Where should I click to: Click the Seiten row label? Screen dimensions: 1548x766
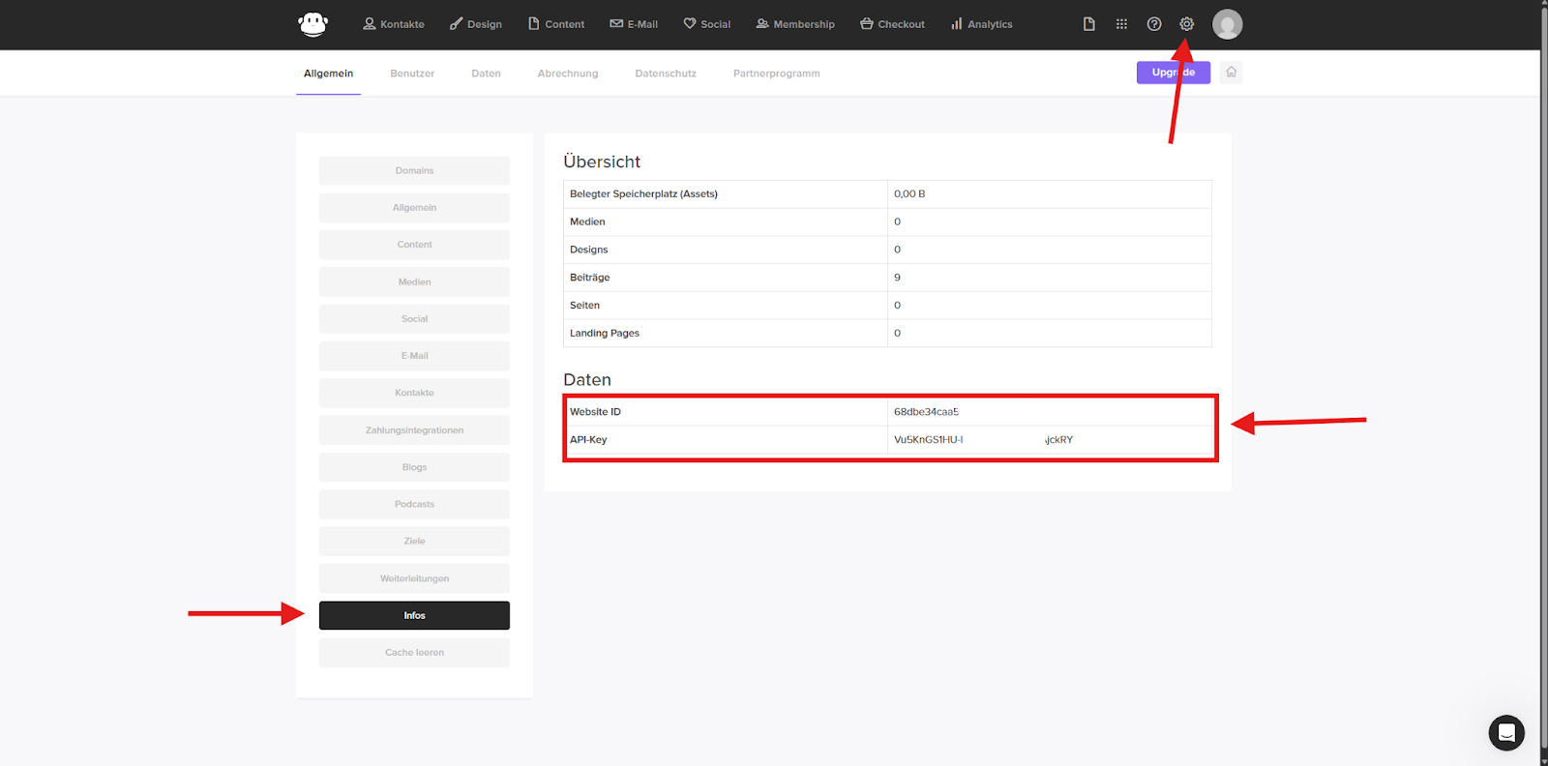coord(584,306)
